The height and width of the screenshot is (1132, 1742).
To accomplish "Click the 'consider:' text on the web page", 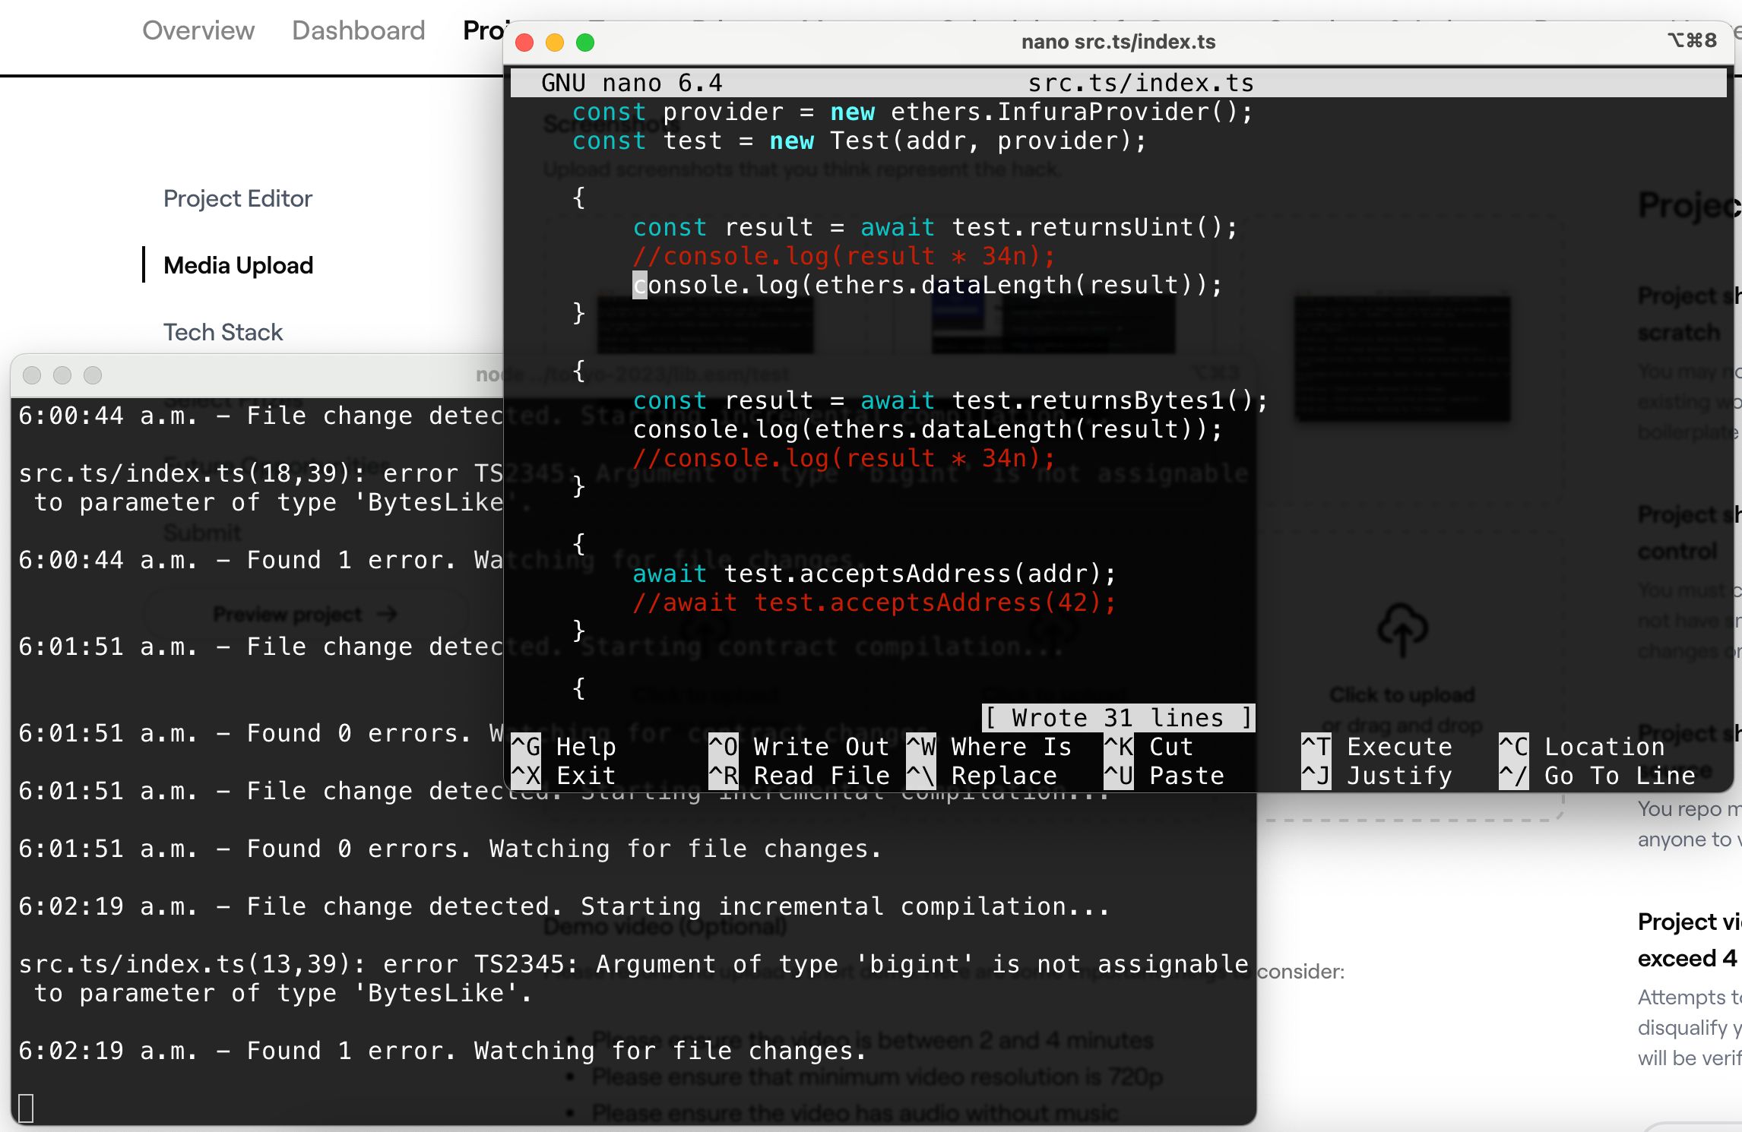I will tap(1300, 972).
